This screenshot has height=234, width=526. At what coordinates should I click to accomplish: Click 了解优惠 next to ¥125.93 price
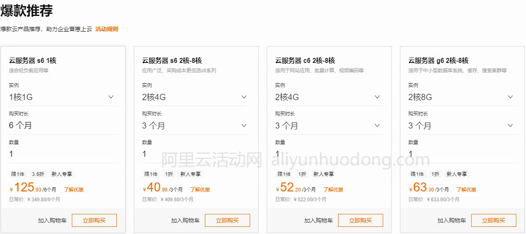[74, 190]
